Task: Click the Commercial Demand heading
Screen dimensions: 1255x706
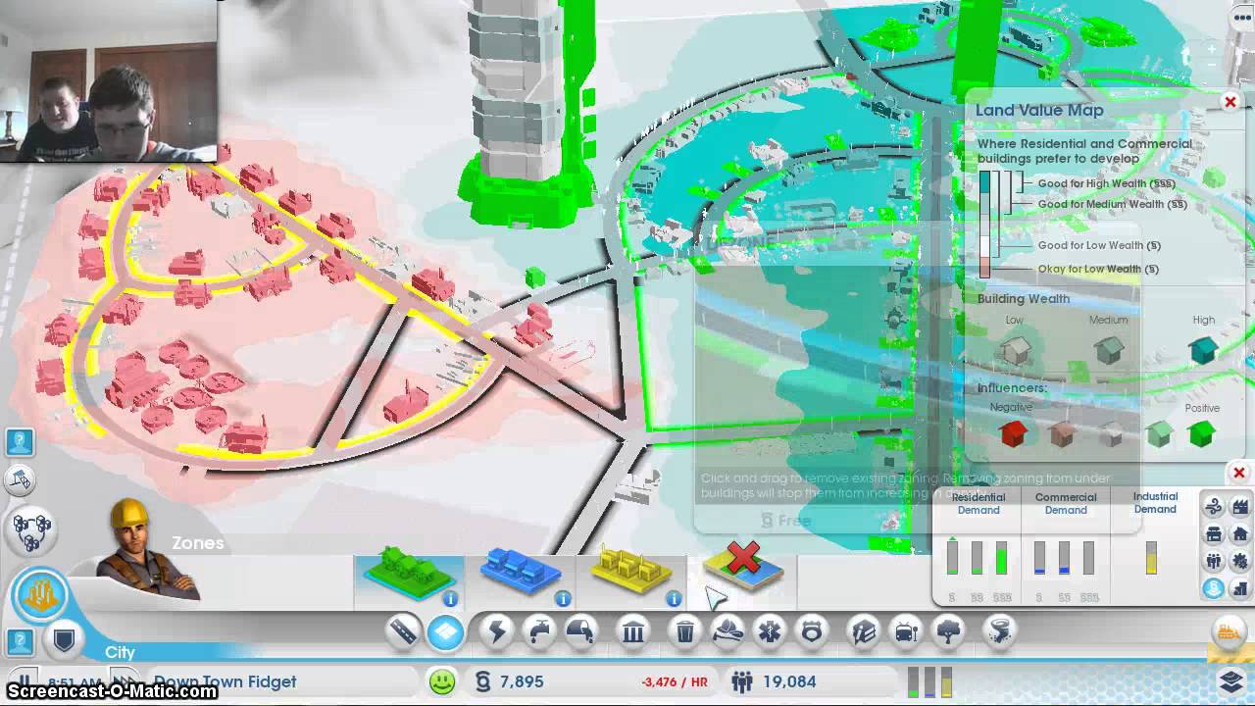Action: click(x=1066, y=504)
